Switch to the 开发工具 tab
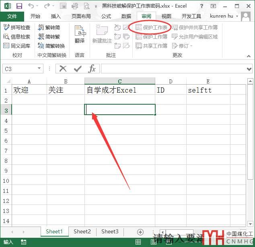Viewport: 255px width, 247px height. coord(191,16)
